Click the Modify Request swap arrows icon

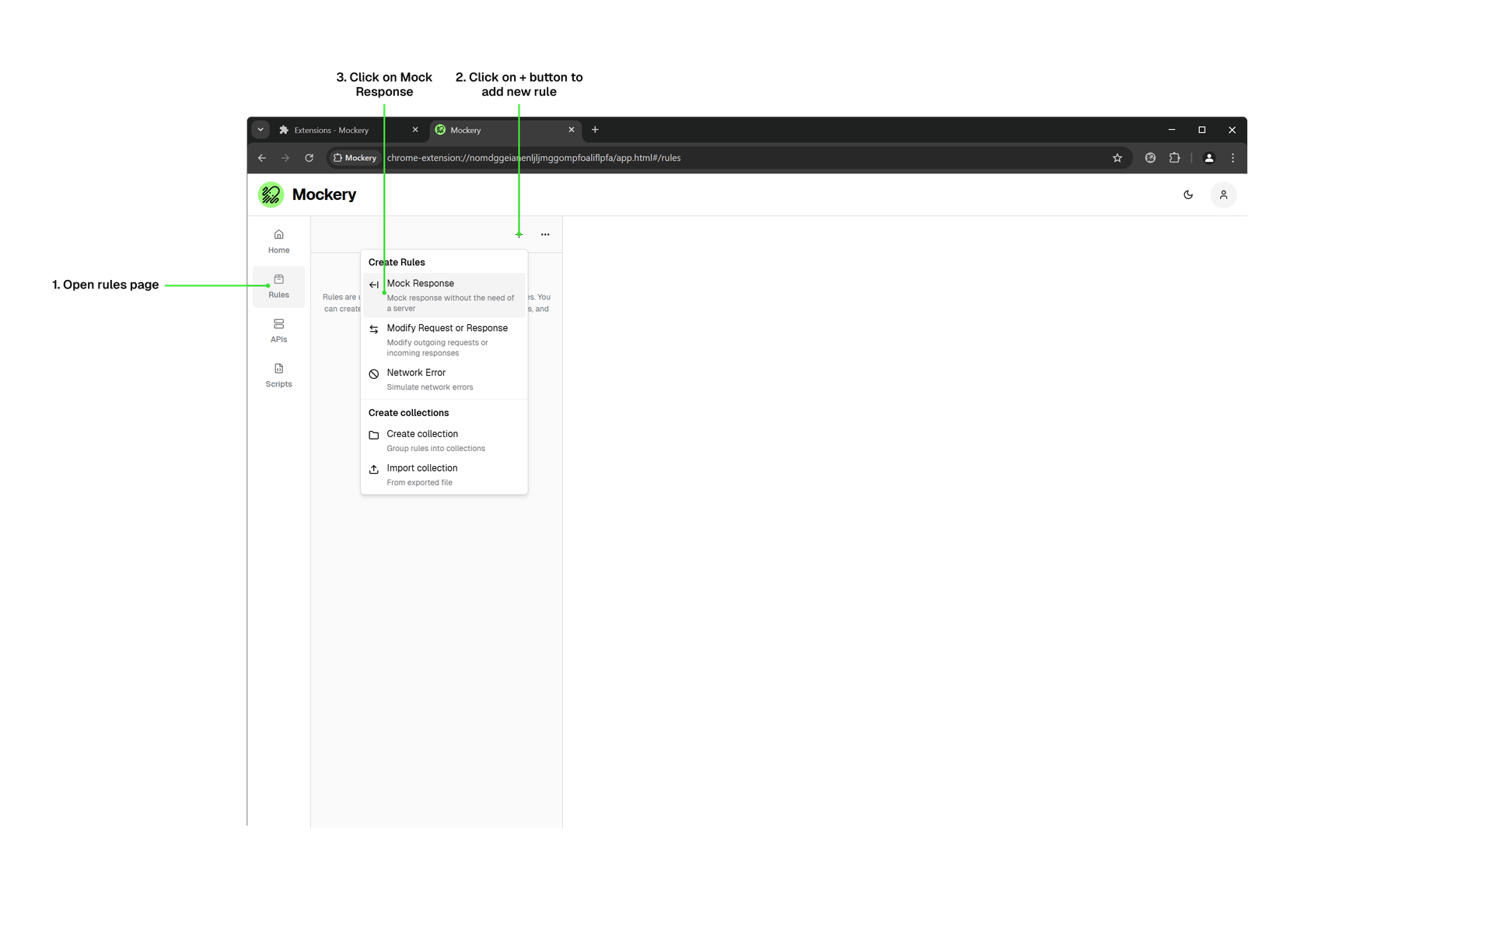[x=374, y=329]
